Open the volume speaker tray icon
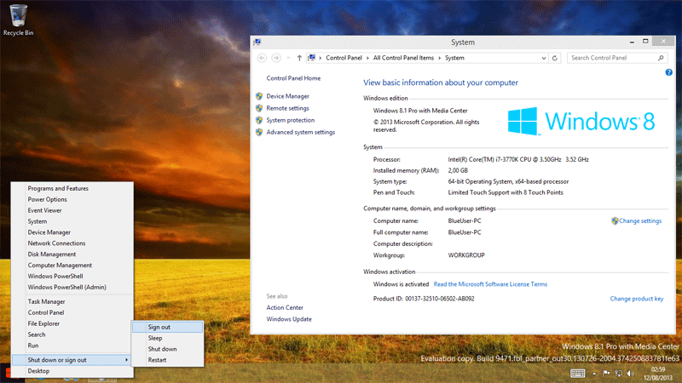The image size is (682, 383). [x=631, y=373]
